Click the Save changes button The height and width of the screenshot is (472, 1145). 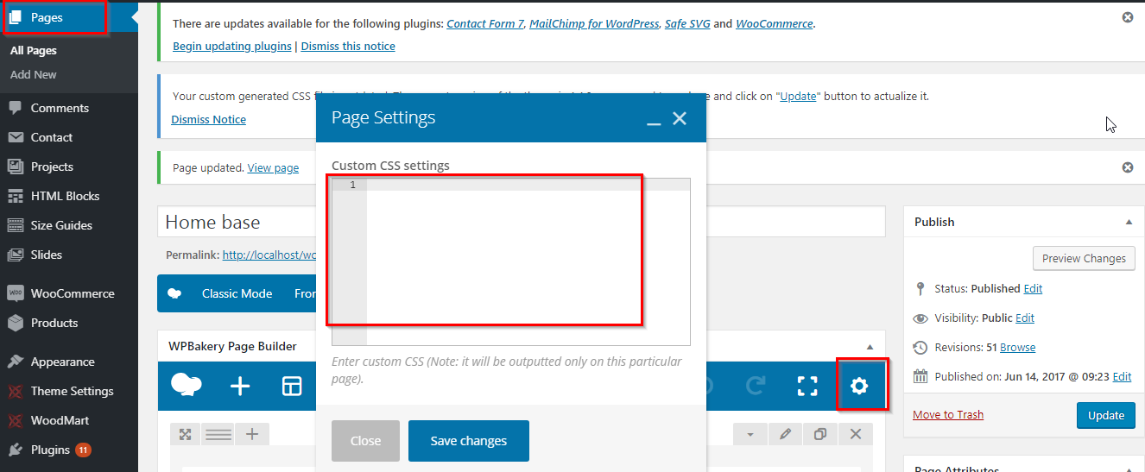[469, 441]
